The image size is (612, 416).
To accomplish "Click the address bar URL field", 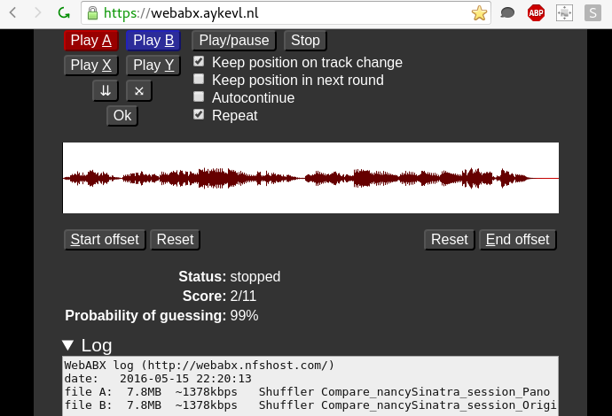I will (286, 13).
